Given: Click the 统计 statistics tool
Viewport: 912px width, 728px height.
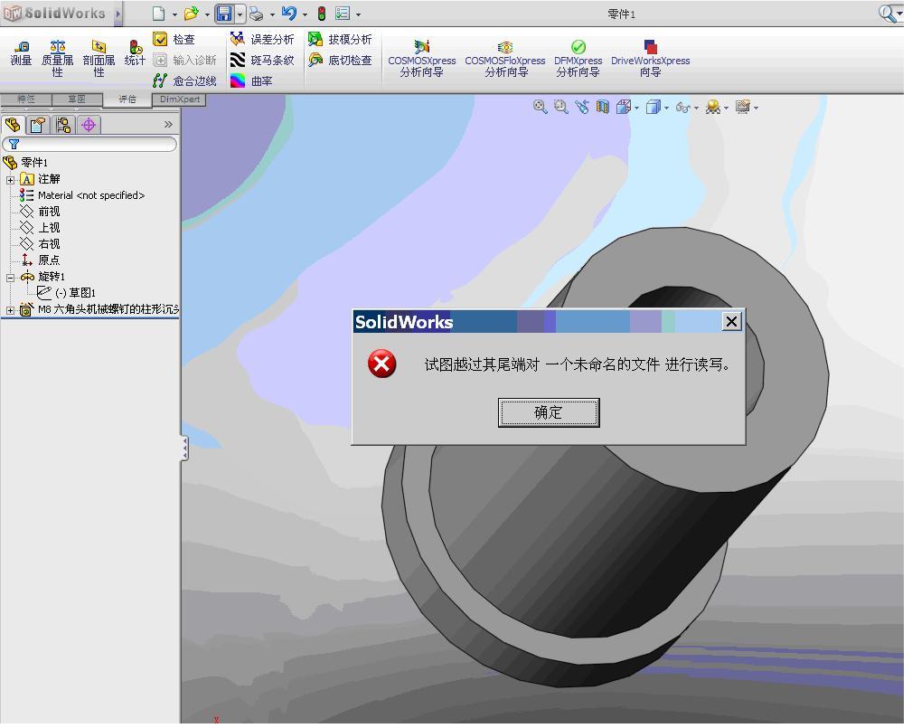Looking at the screenshot, I should pos(135,53).
